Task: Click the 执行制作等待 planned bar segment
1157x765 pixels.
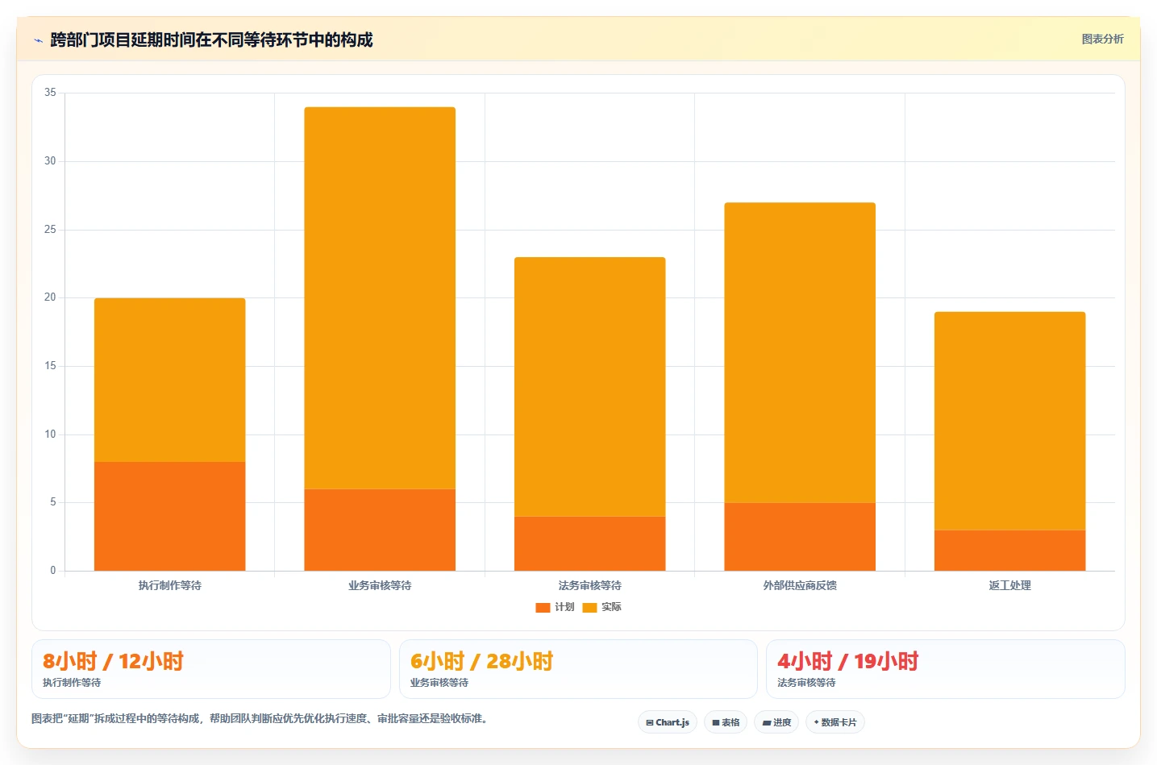Action: coord(170,516)
